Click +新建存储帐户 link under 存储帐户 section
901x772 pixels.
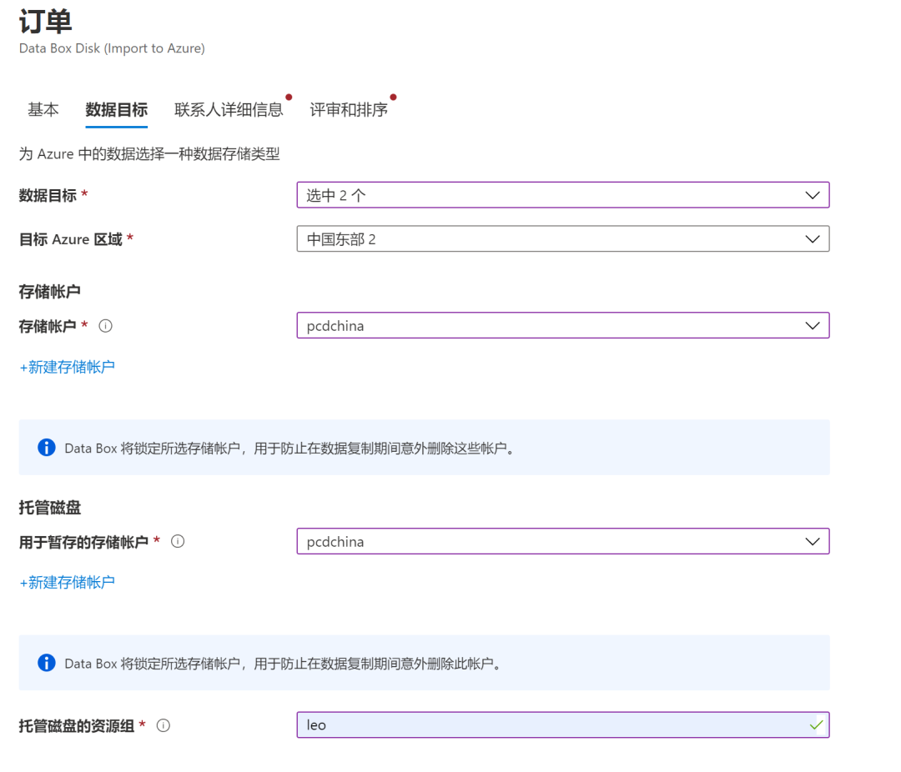(x=68, y=367)
